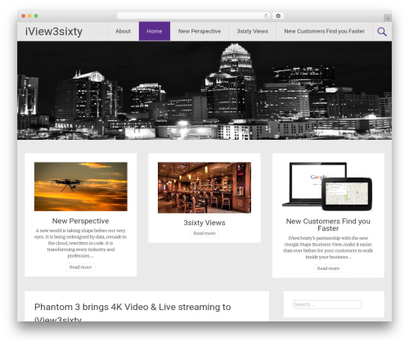Open a new browser tab with the plus button
409x346 pixels.
coord(388,18)
